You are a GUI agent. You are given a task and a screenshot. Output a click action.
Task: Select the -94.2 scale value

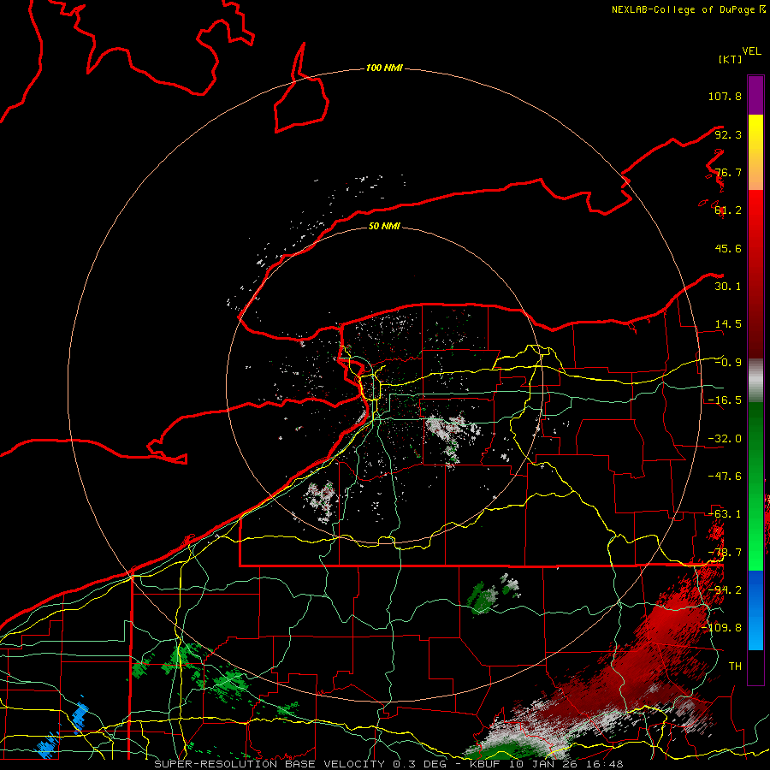[725, 589]
